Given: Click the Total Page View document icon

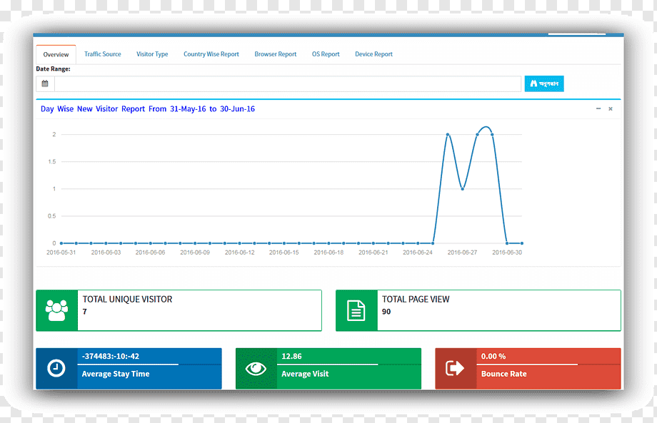Looking at the screenshot, I should point(356,310).
